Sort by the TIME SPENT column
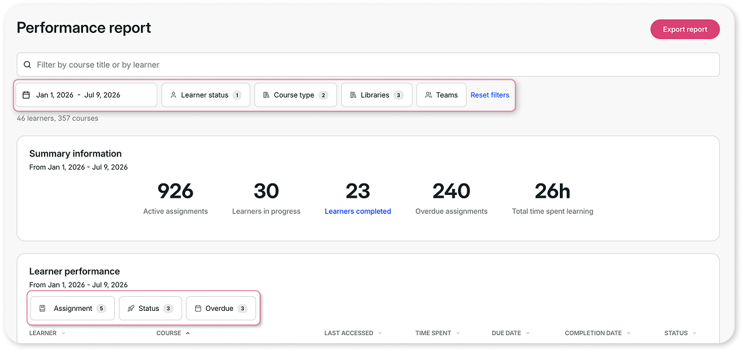 438,333
